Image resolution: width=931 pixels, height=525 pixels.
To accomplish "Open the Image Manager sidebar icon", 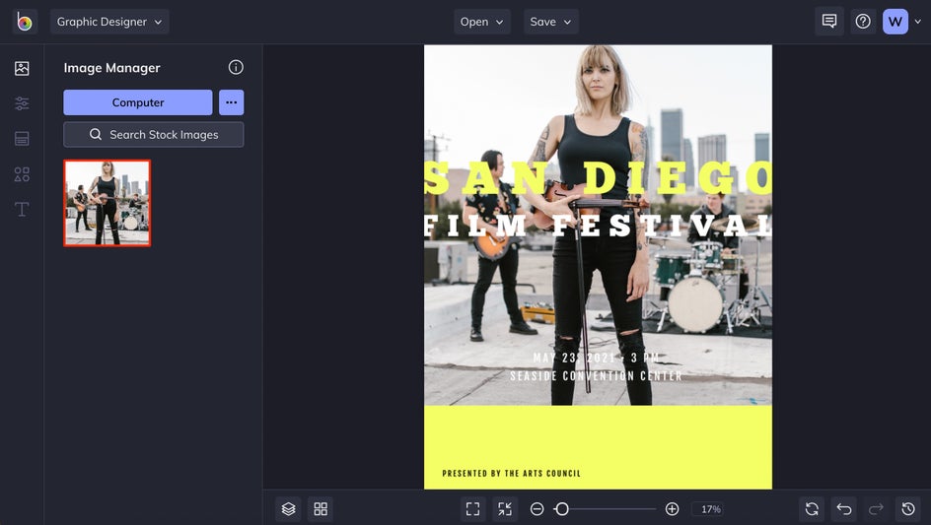I will [x=22, y=68].
